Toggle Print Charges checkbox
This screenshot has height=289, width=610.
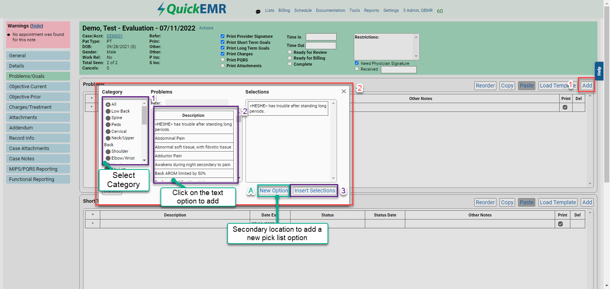pyautogui.click(x=223, y=54)
